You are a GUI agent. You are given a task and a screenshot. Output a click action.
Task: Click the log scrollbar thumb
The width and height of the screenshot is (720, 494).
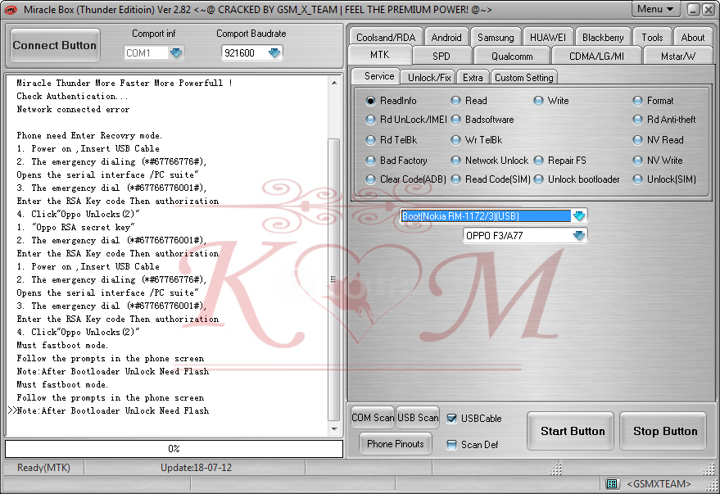pyautogui.click(x=334, y=279)
